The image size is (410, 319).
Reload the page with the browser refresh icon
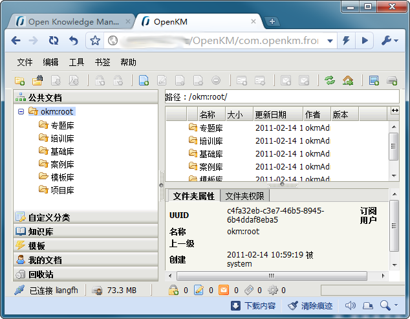click(x=54, y=41)
